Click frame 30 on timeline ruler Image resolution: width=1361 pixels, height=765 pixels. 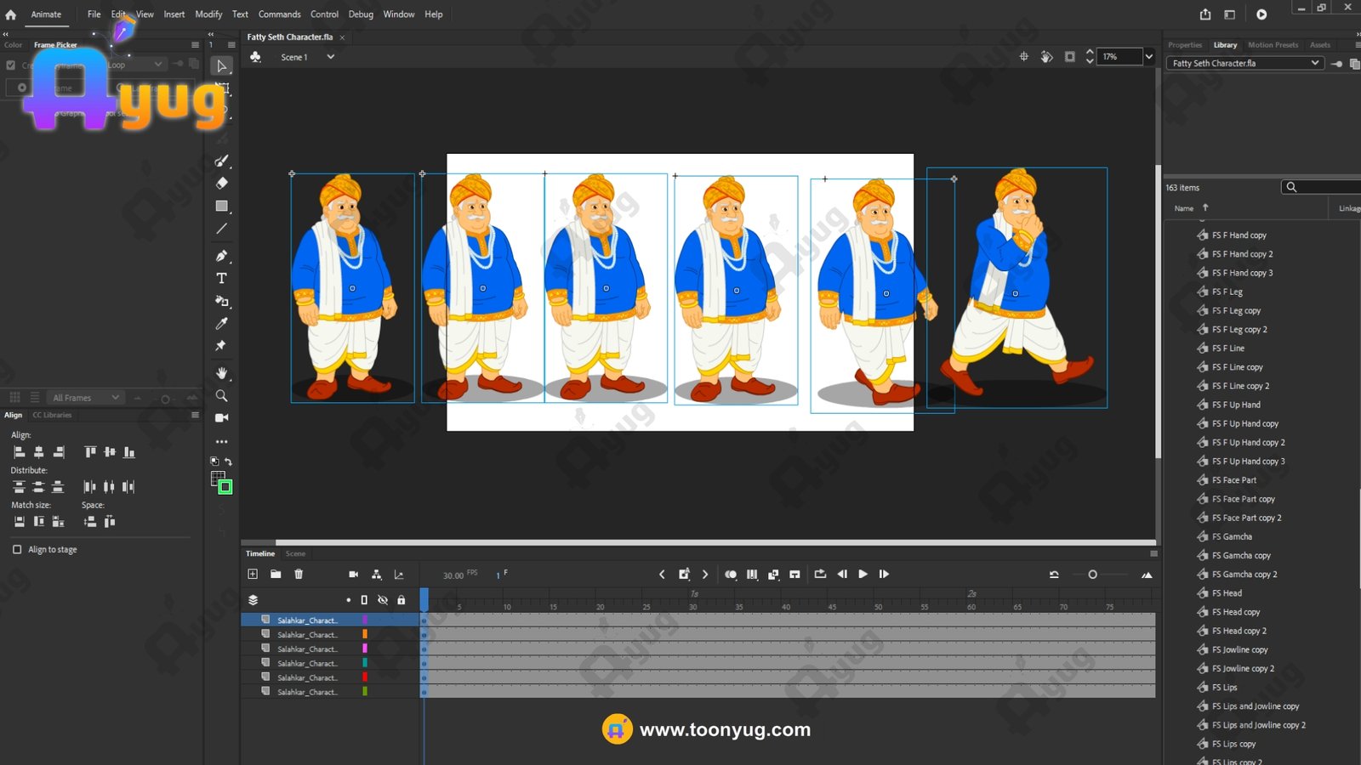tap(692, 607)
